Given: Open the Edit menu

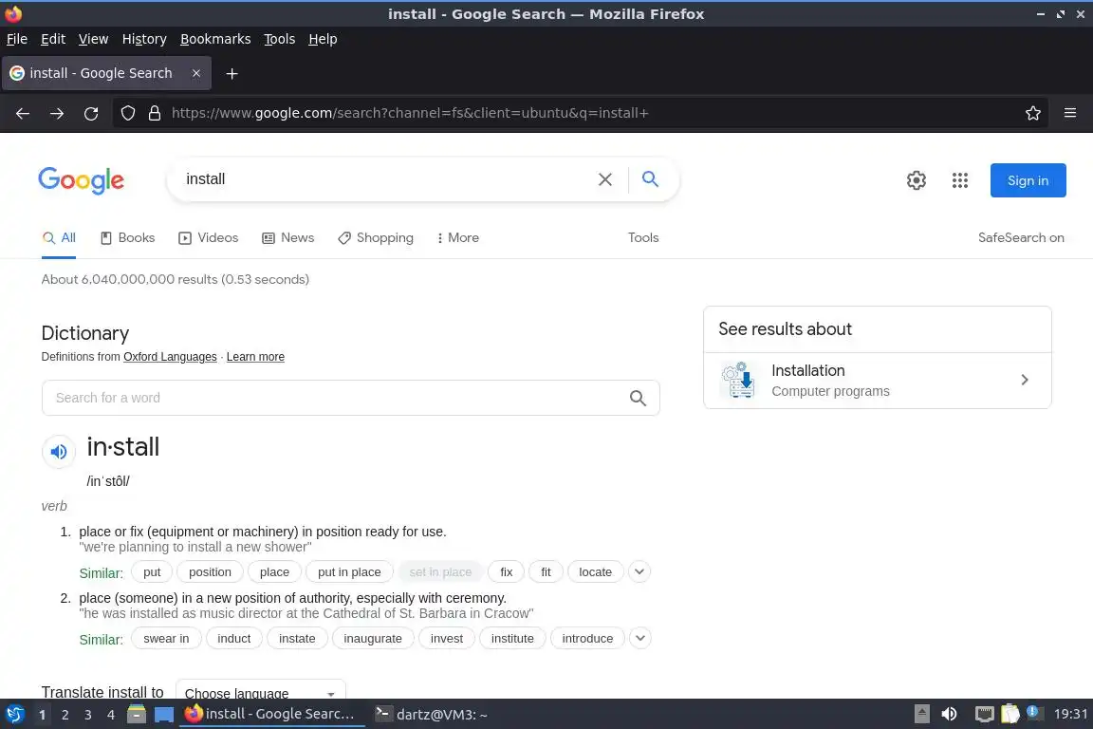Looking at the screenshot, I should click(53, 39).
